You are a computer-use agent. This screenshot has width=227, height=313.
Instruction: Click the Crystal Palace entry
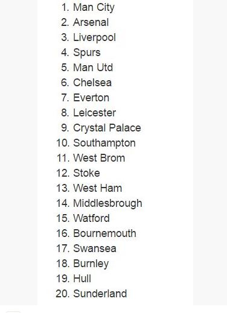click(x=107, y=128)
